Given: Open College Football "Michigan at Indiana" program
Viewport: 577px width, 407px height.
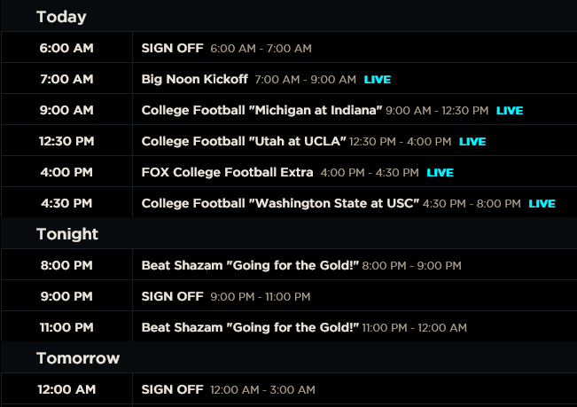Looking at the screenshot, I should 261,110.
